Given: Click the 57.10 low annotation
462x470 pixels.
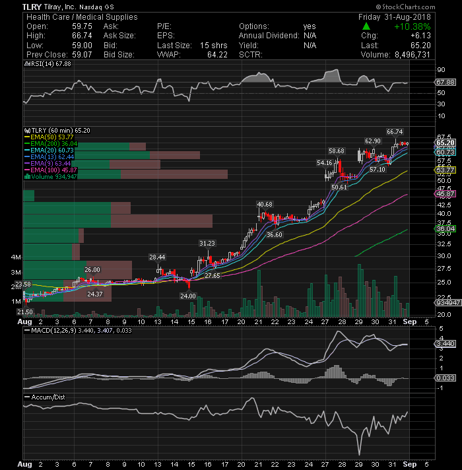Looking at the screenshot, I should 378,170.
